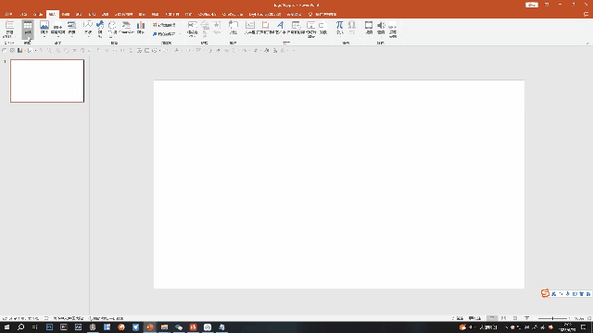Image resolution: width=593 pixels, height=333 pixels.
Task: Switch to Slide Sorter view
Action: [x=503, y=318]
